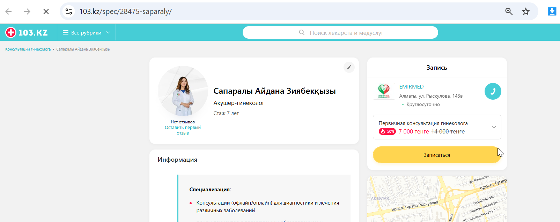560x222 pixels.
Task: Click the Запись panel heading
Action: (437, 68)
